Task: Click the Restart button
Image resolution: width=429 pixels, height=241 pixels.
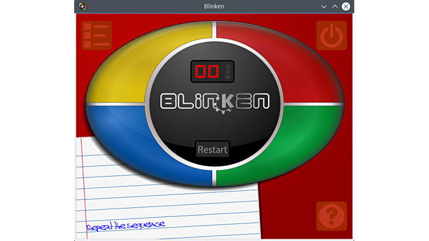Action: pos(212,149)
